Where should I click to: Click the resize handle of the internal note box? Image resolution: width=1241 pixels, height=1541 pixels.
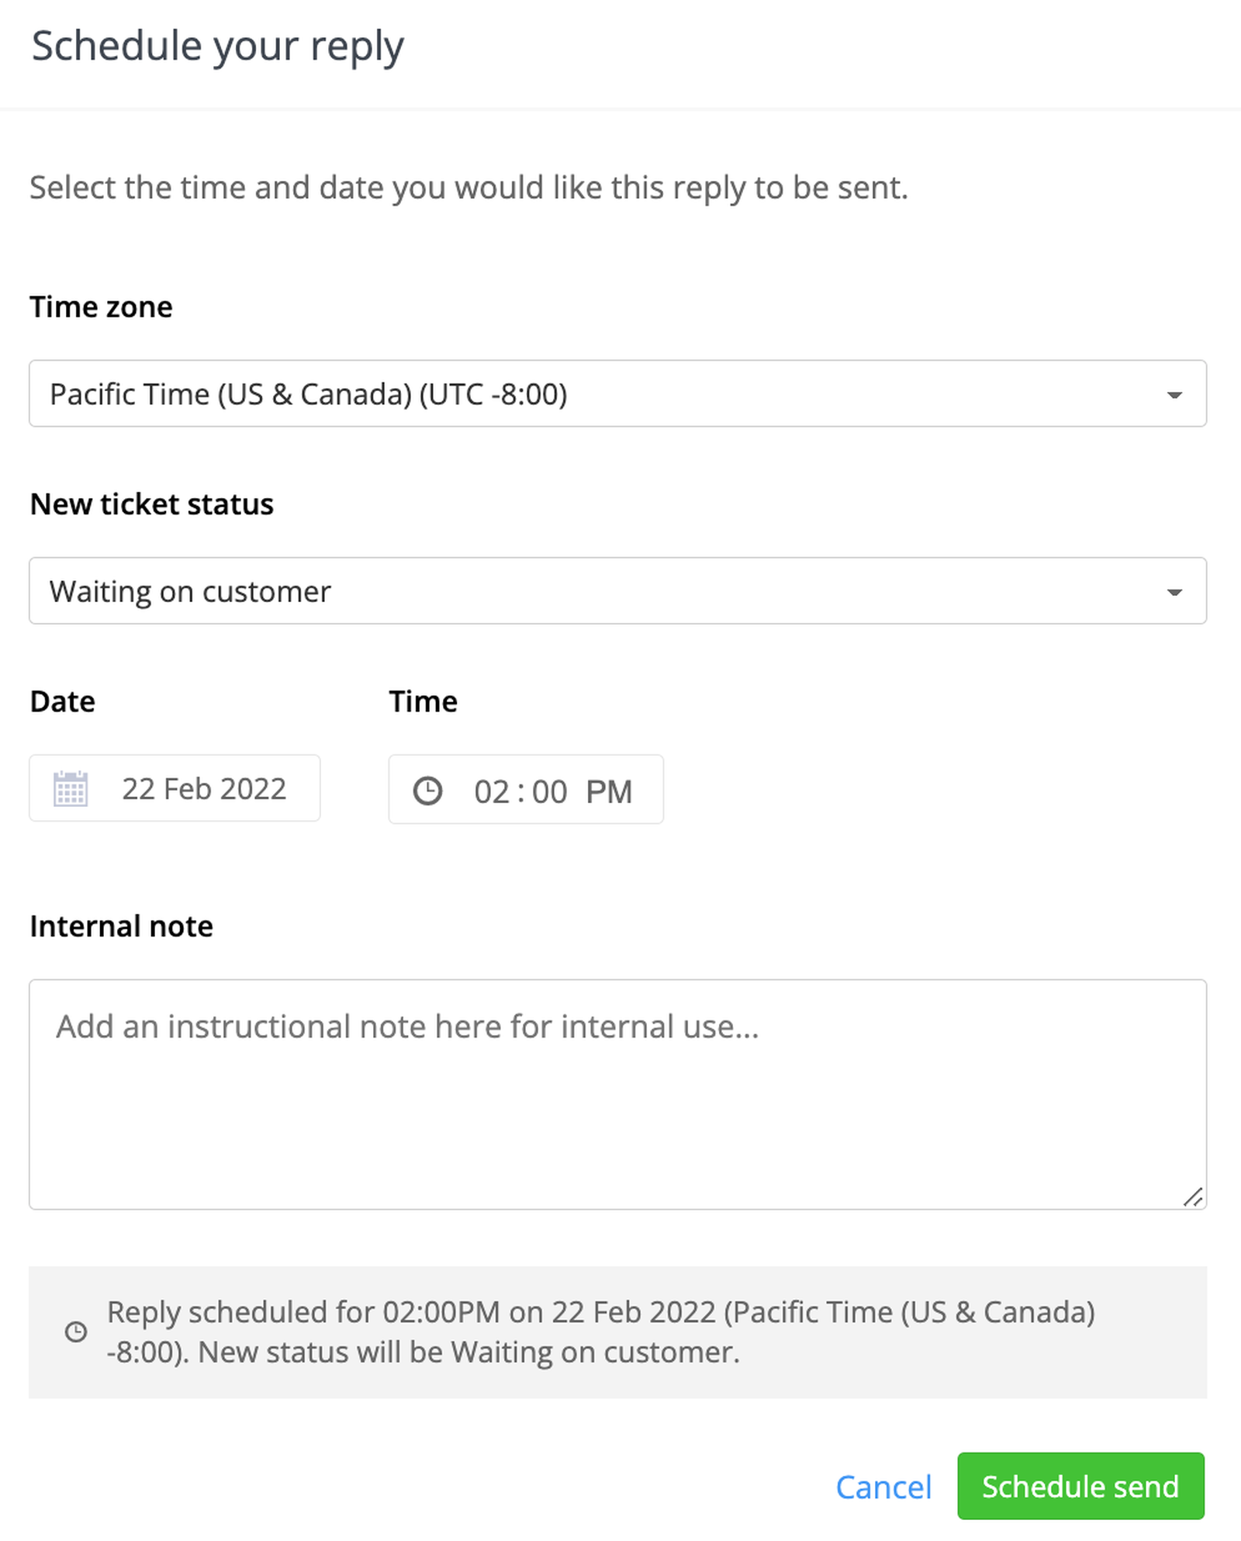pos(1193,1197)
